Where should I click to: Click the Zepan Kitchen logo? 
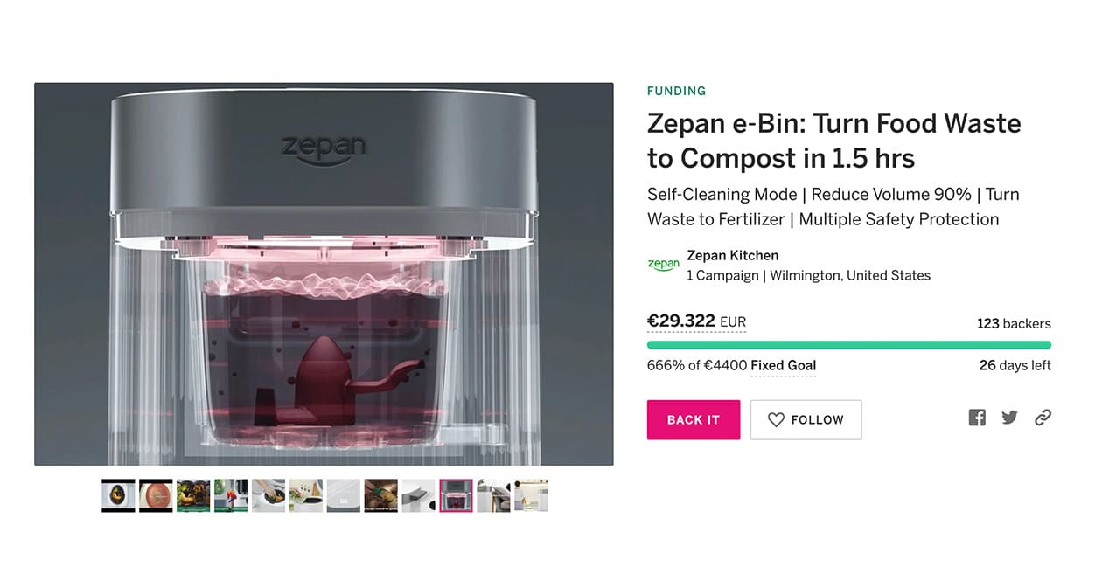[x=663, y=265]
